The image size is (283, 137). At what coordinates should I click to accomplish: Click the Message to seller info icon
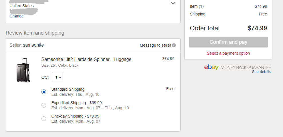pyautogui.click(x=174, y=45)
